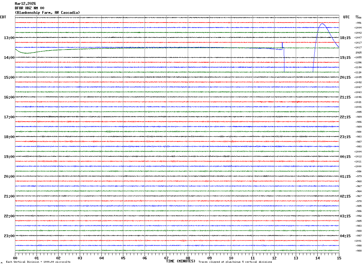Click minute tick label 12 on time axis
Screen dimensions: 363x266
[x=274, y=258]
